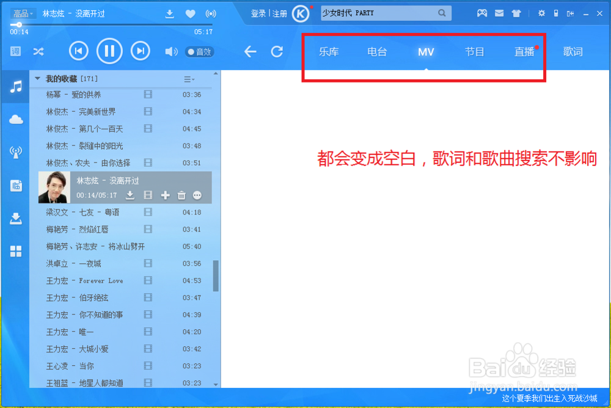Toggle desktop lyrics 词 button
Image resolution: width=611 pixels, height=408 pixels.
pyautogui.click(x=16, y=51)
